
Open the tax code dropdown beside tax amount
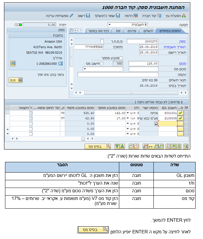tap(85, 69)
